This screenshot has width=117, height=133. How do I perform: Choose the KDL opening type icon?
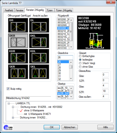click(x=39, y=56)
